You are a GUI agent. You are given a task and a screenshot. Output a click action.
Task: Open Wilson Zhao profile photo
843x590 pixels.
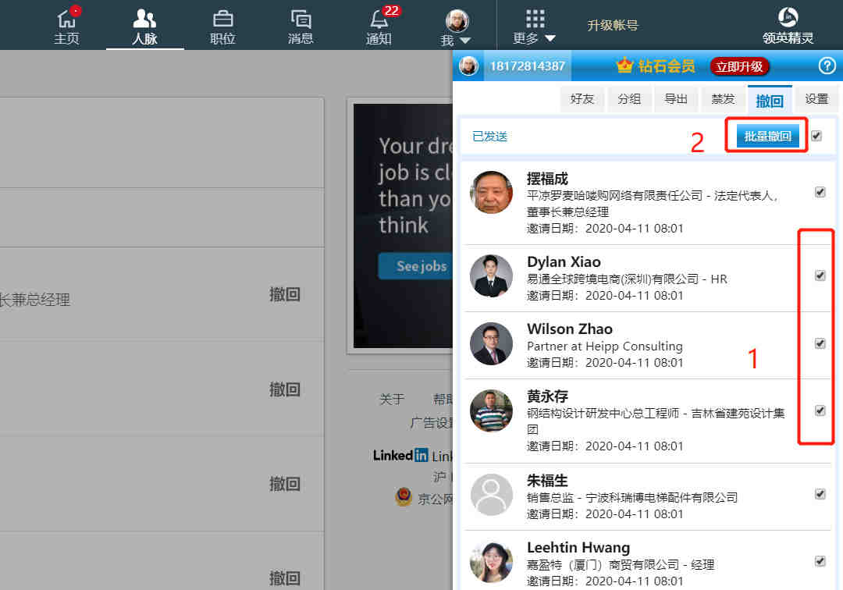click(x=492, y=344)
